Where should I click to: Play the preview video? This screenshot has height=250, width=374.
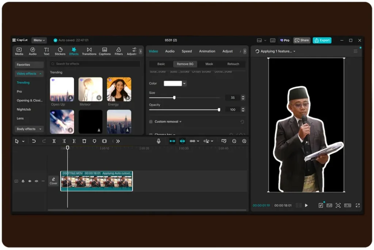tap(306, 205)
